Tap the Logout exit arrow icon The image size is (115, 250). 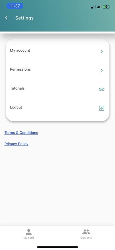tap(102, 108)
